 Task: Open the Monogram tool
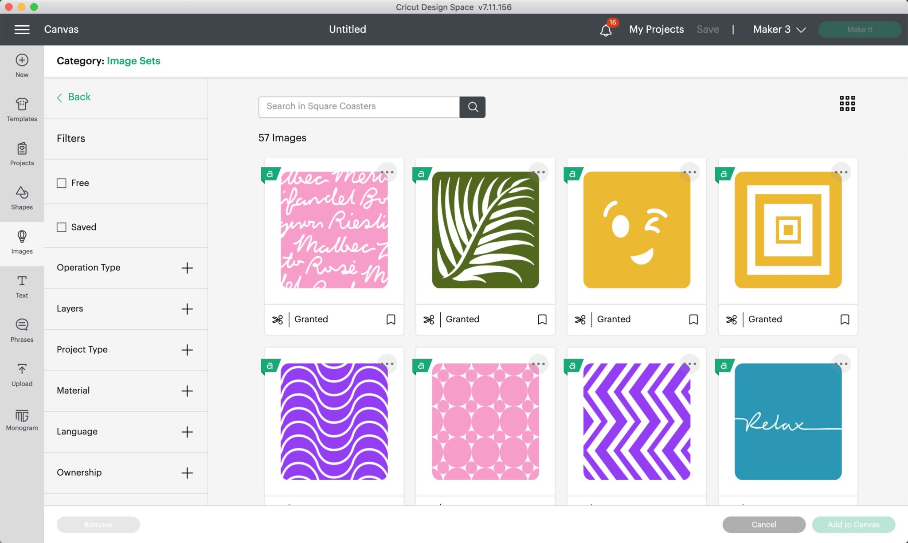(22, 419)
